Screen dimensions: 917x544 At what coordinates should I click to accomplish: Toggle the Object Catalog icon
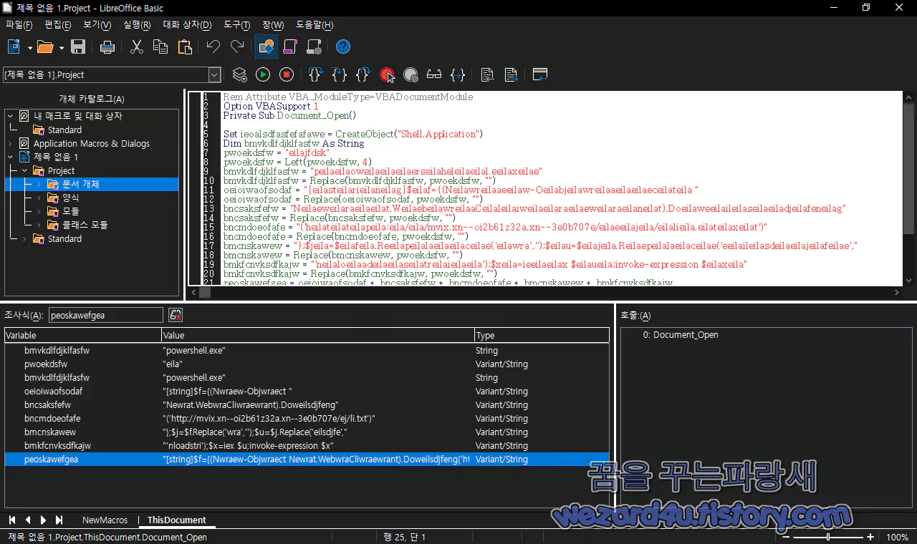pyautogui.click(x=266, y=47)
